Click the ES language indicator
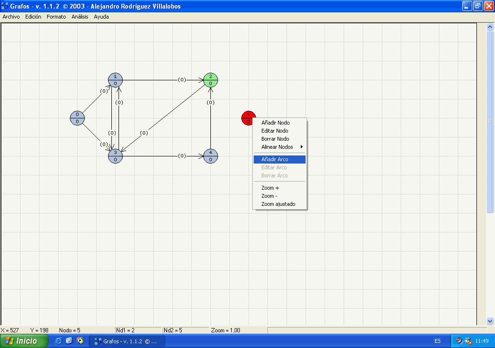Image resolution: width=495 pixels, height=348 pixels. pyautogui.click(x=437, y=341)
